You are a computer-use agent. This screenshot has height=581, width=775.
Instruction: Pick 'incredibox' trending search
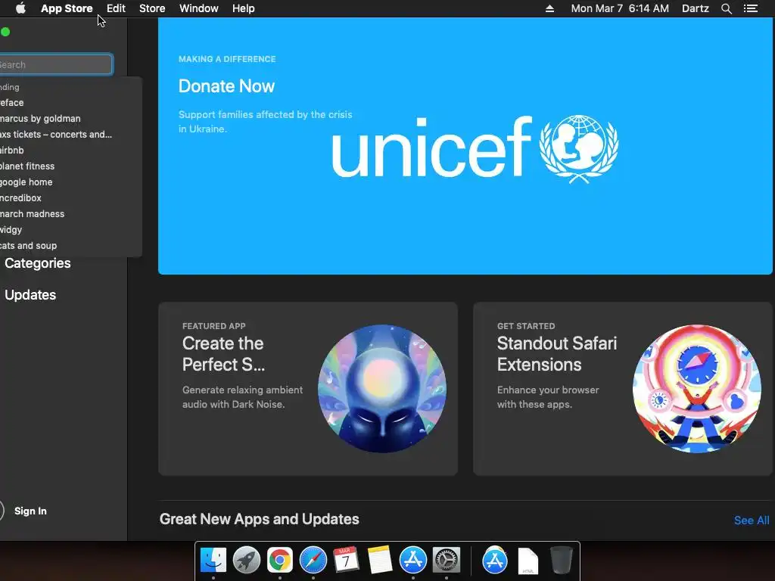click(20, 197)
